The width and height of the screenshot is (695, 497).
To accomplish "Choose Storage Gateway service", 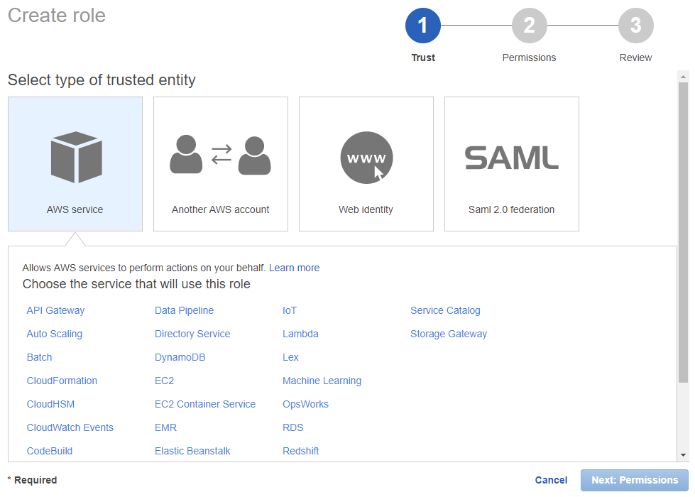I will pyautogui.click(x=449, y=334).
